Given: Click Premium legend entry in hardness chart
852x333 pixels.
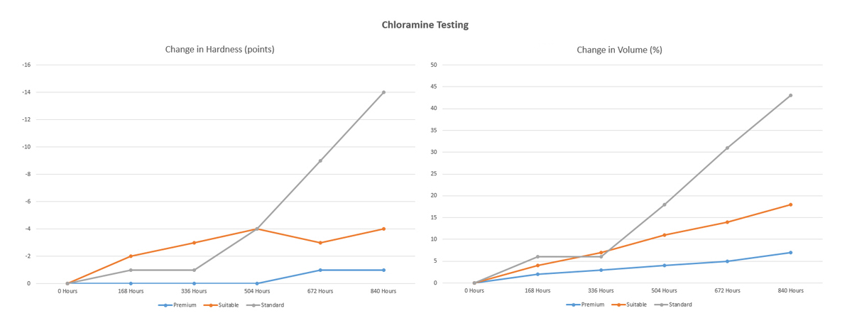Looking at the screenshot, I should click(x=180, y=305).
